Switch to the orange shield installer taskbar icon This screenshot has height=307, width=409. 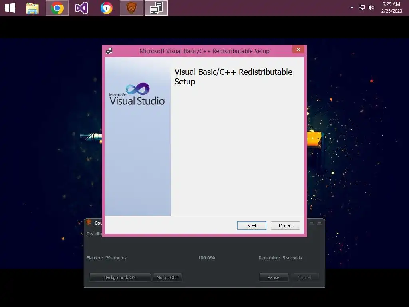pyautogui.click(x=131, y=8)
